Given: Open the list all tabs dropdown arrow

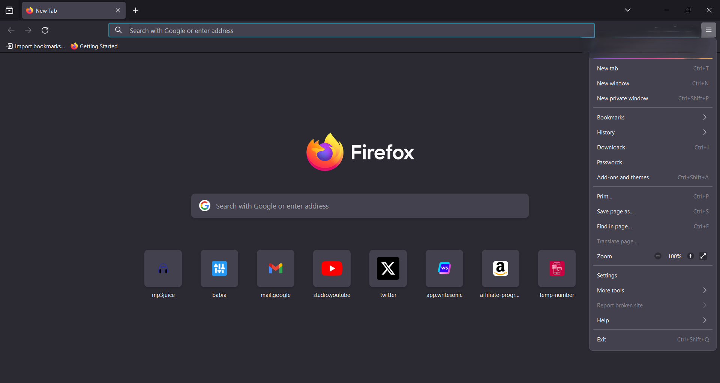Looking at the screenshot, I should 628,10.
